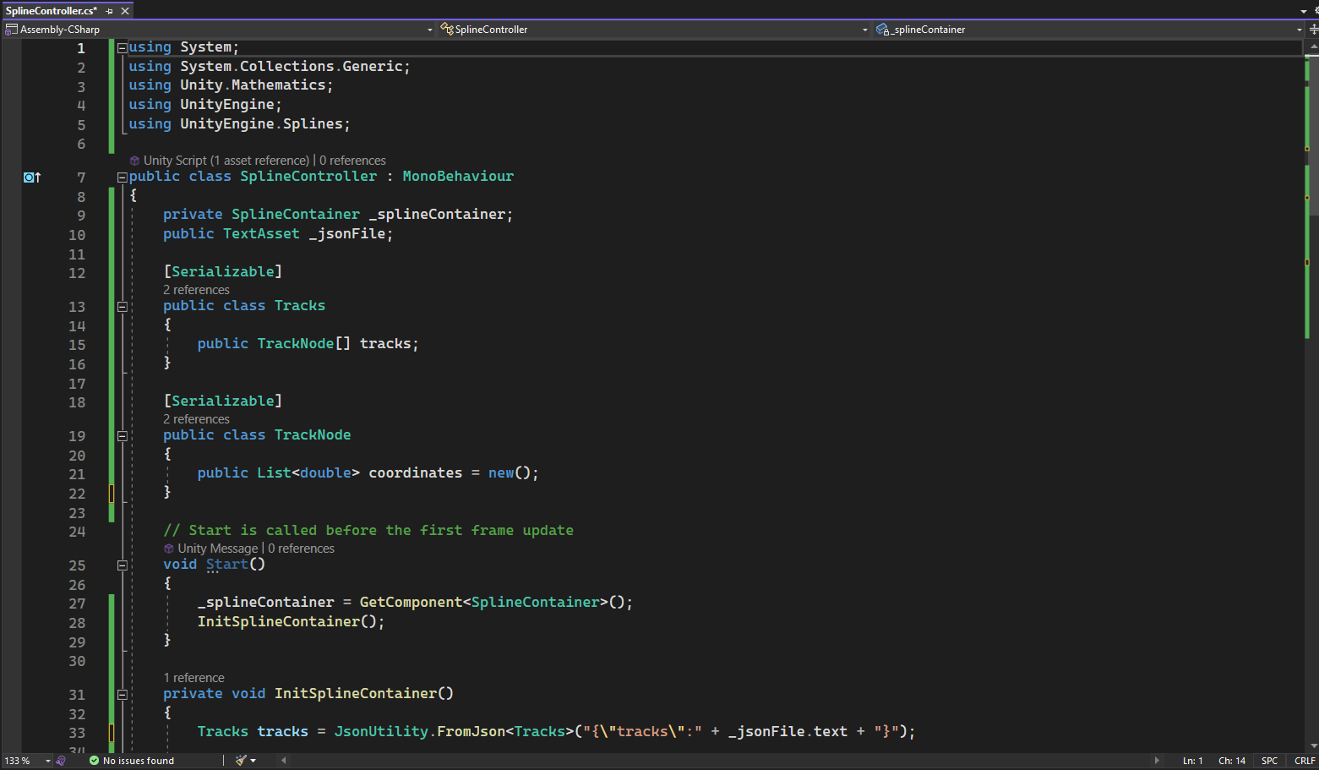This screenshot has height=770, width=1319.
Task: Select the SplineController.cs tab
Action: [51, 11]
